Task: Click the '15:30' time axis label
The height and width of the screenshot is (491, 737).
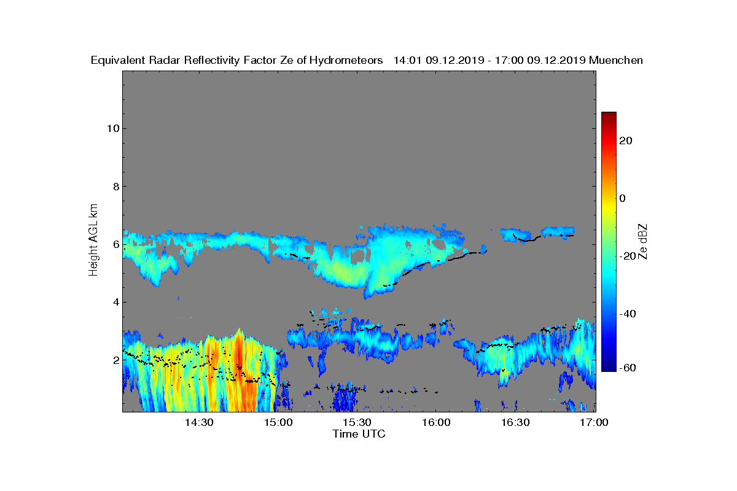Action: click(357, 423)
